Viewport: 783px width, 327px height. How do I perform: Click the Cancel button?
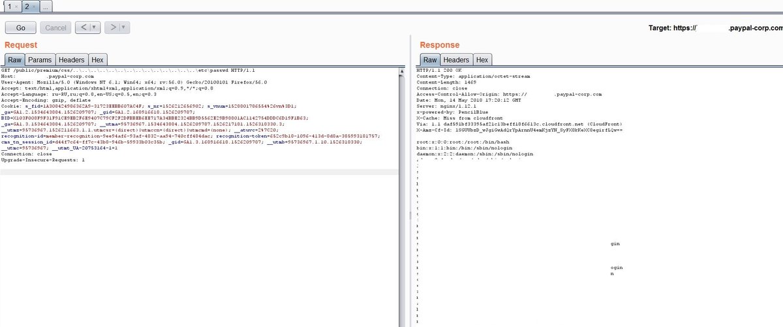click(x=55, y=27)
